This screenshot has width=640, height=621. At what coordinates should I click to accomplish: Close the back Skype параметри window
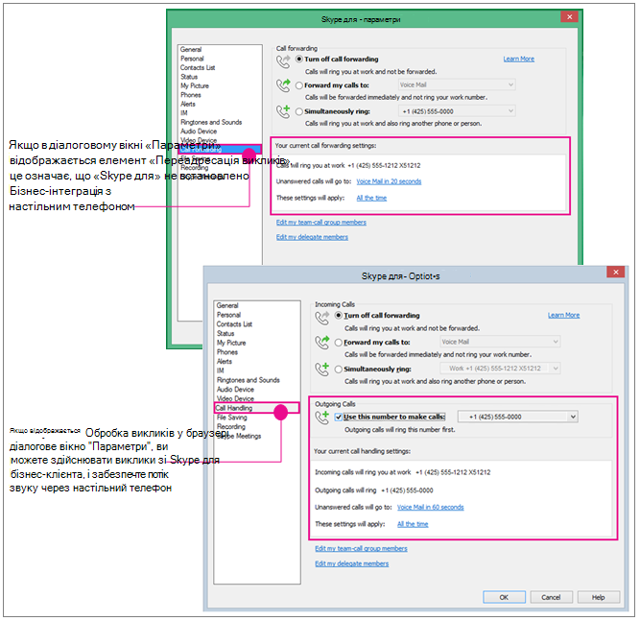click(569, 16)
